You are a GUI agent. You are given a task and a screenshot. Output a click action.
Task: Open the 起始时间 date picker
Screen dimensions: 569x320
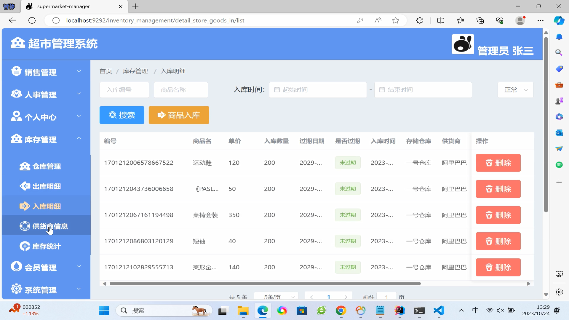318,90
